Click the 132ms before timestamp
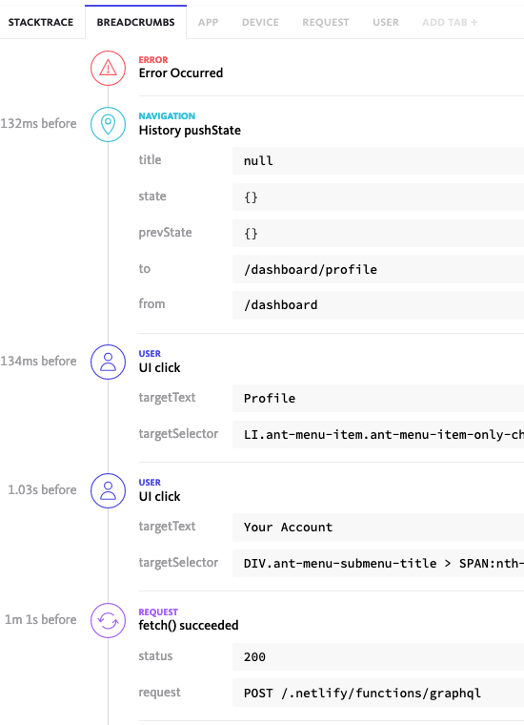Viewport: 524px width, 725px height. (x=38, y=123)
